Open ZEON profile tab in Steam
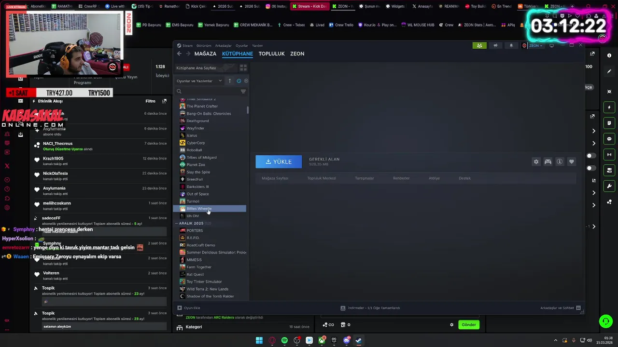The image size is (618, 347). (x=297, y=53)
